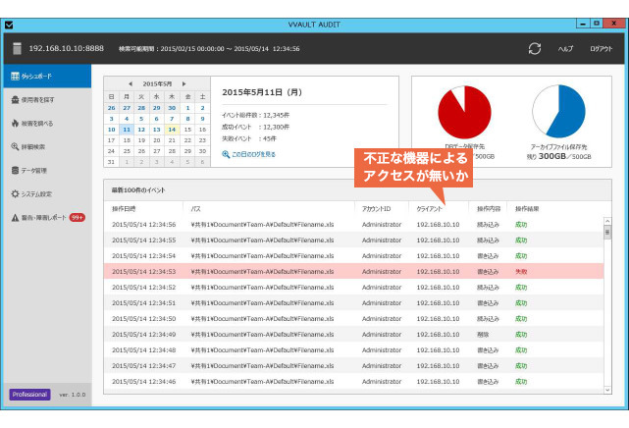Click client IP in the 12:34:51 row
This screenshot has width=629, height=428.
438,303
